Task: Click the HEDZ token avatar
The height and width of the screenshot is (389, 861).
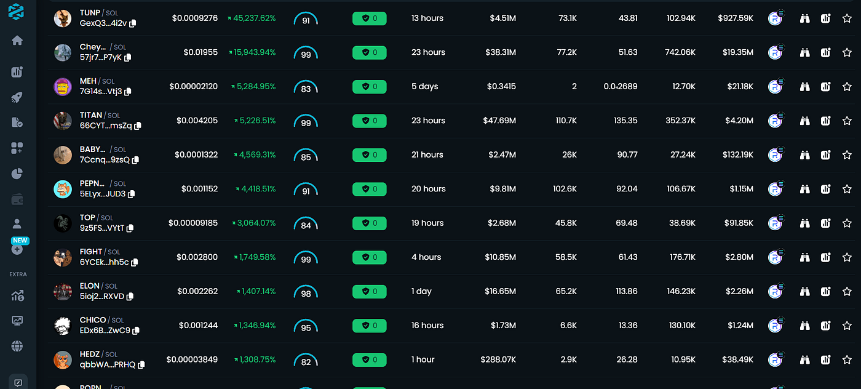Action: (63, 359)
